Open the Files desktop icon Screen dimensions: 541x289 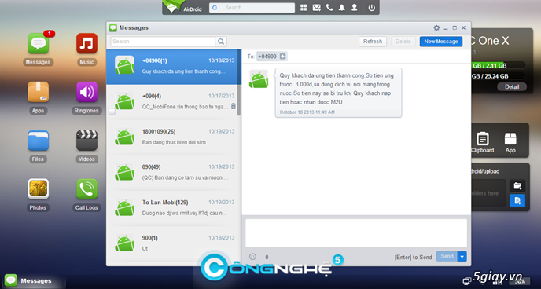pos(38,141)
